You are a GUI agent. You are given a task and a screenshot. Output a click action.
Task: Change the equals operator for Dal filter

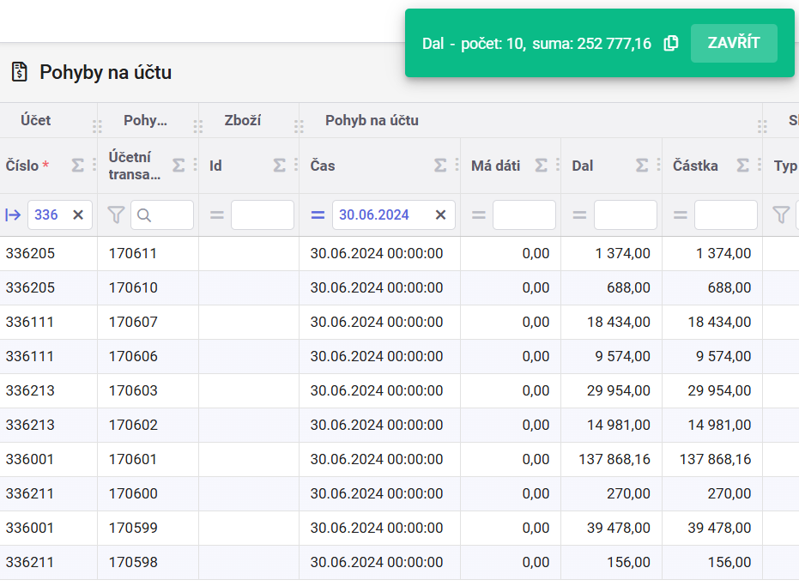coord(579,215)
